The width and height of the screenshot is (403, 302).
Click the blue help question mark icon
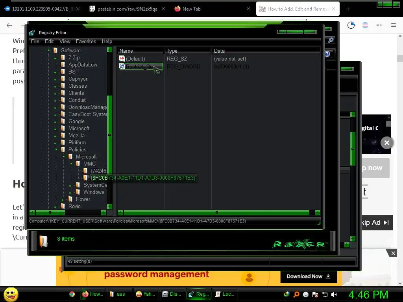(327, 54)
